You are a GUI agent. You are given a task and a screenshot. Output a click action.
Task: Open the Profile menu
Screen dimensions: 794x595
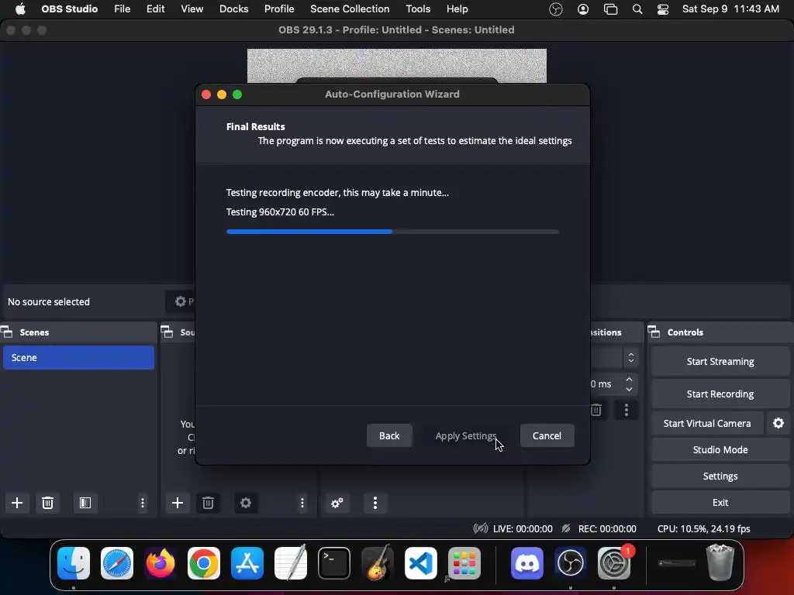tap(279, 9)
